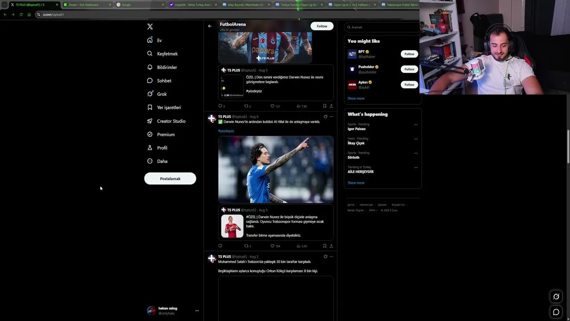Follow the Aykırı account
The height and width of the screenshot is (321, 570).
tap(409, 84)
